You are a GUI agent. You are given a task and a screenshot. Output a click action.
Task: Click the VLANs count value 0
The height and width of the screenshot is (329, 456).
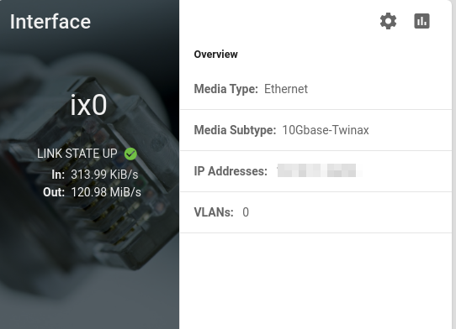click(246, 212)
